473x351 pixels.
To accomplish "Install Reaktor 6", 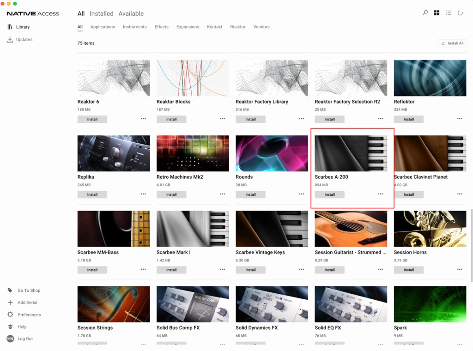I will [92, 119].
